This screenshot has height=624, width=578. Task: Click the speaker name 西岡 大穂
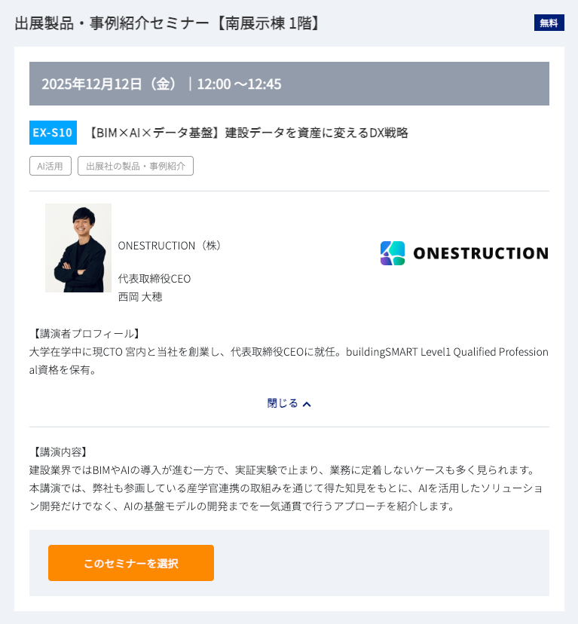point(140,296)
